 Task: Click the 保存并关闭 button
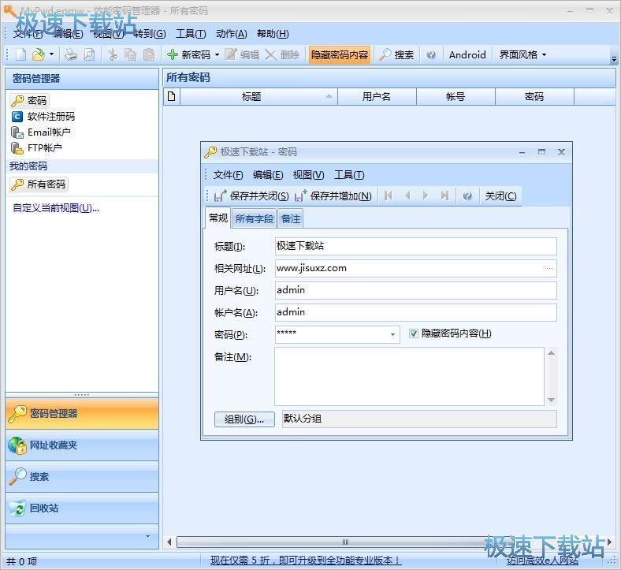(x=251, y=196)
